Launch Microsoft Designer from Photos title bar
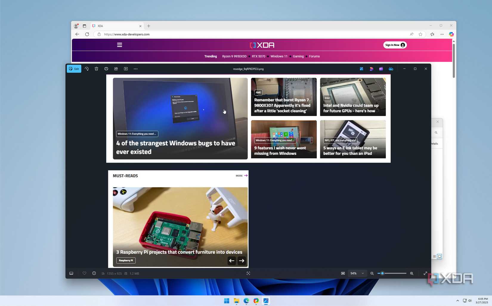The height and width of the screenshot is (306, 492). click(371, 69)
